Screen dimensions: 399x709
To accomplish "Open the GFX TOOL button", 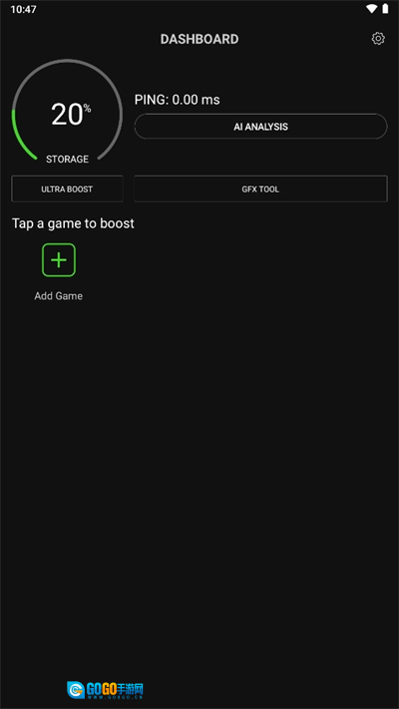I will tap(260, 189).
